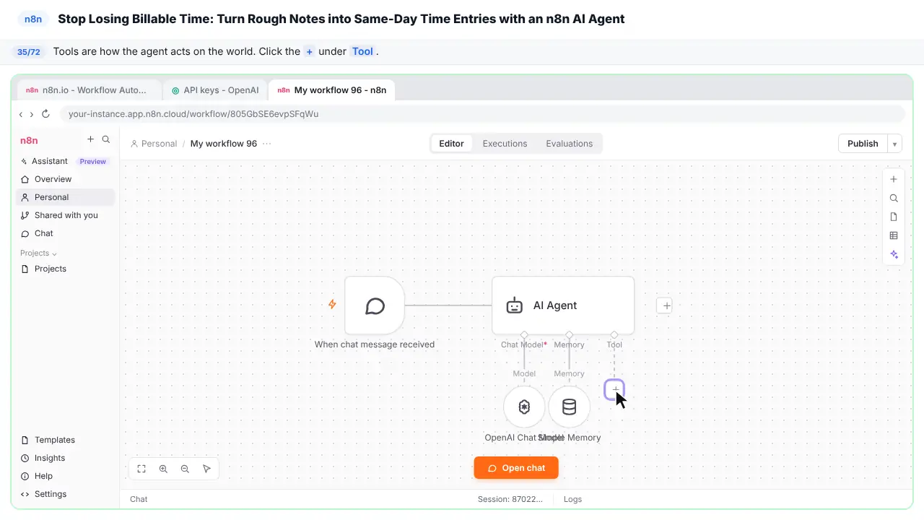The image size is (924, 520).
Task: Select the chat message trigger node
Action: pyautogui.click(x=375, y=305)
